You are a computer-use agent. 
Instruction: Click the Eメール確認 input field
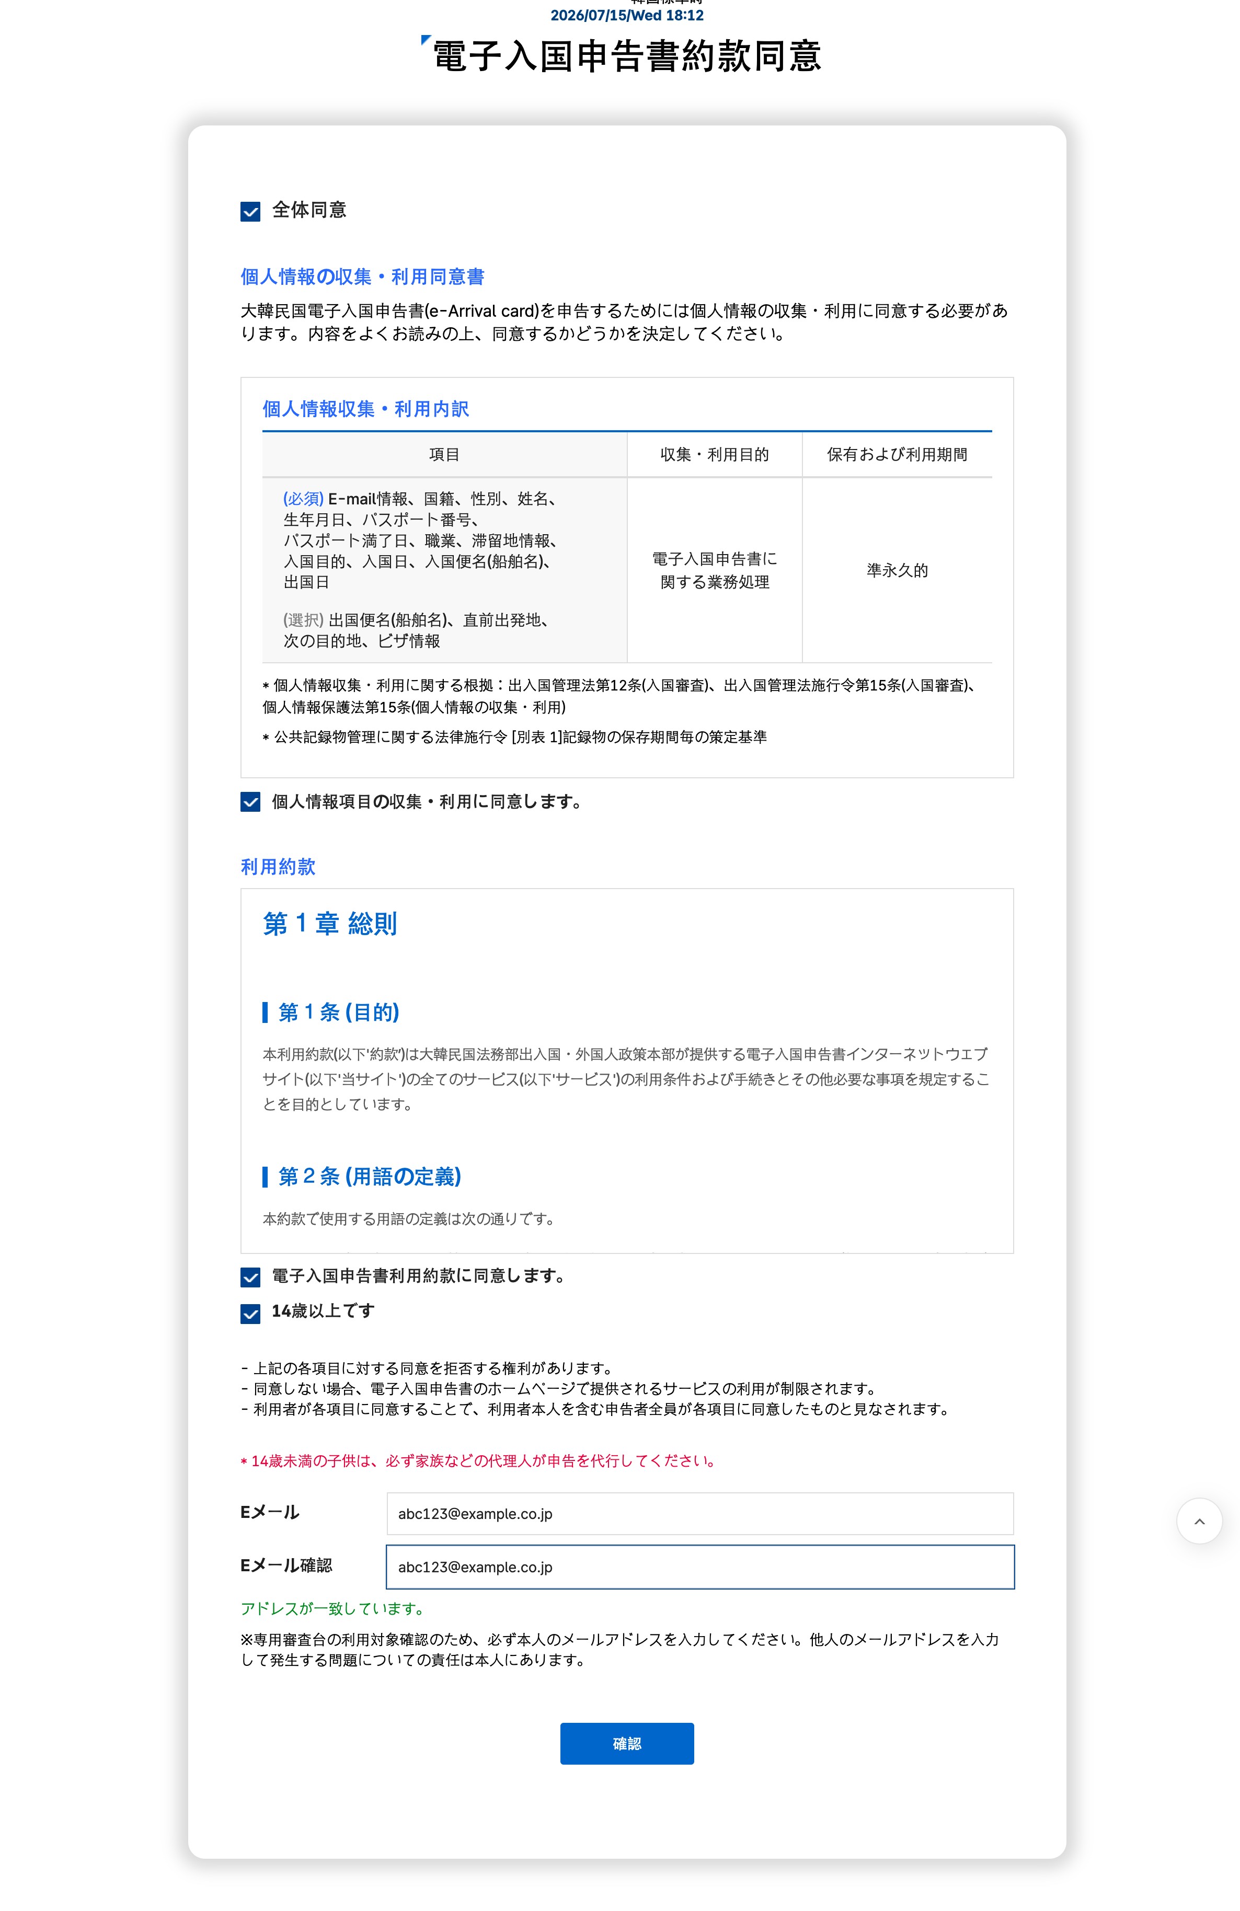699,1567
